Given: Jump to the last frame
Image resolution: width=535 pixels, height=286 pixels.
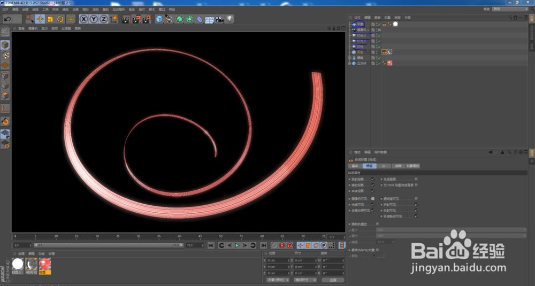Looking at the screenshot, I should click(263, 245).
